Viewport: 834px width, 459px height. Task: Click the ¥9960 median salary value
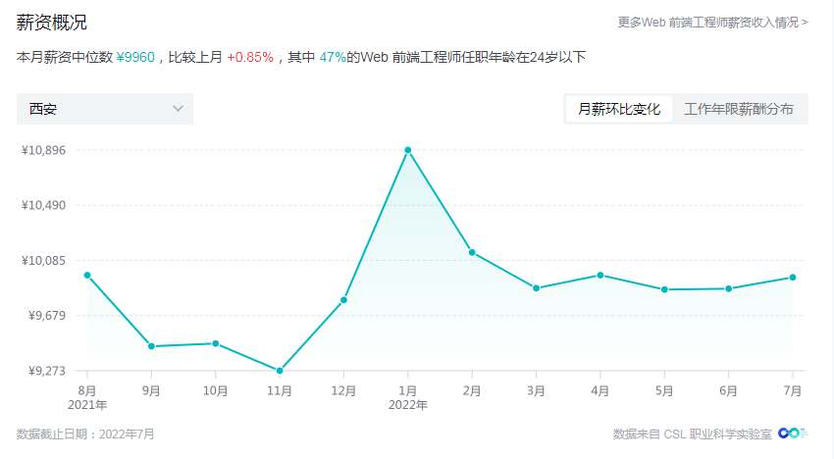point(135,57)
